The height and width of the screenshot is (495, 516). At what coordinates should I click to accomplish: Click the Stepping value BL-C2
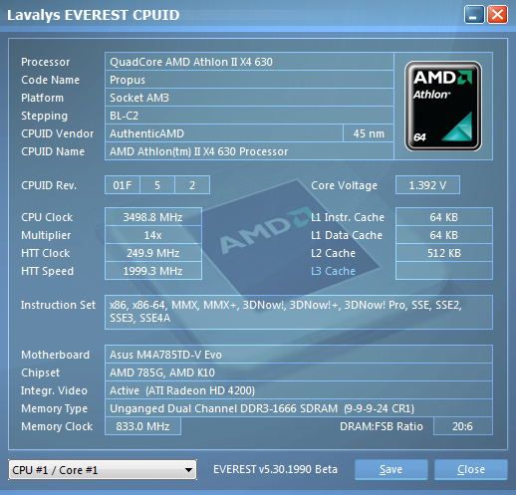249,116
